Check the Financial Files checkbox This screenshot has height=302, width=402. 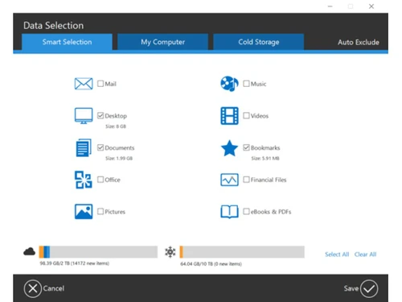pyautogui.click(x=246, y=180)
